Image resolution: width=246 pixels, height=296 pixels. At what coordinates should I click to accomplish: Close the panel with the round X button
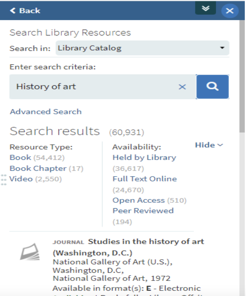coord(230,11)
